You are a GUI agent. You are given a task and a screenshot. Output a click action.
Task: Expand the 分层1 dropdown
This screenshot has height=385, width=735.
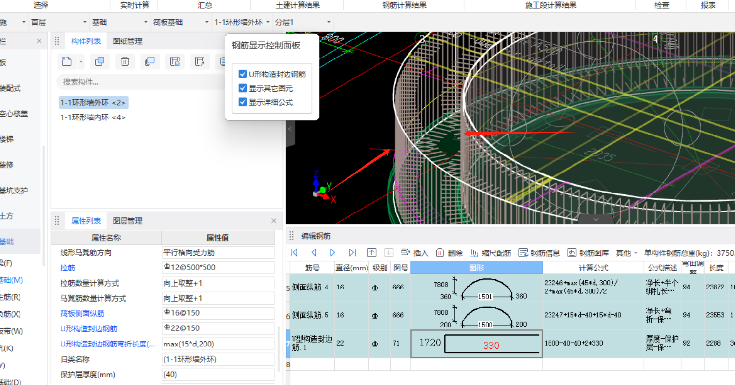pos(303,22)
